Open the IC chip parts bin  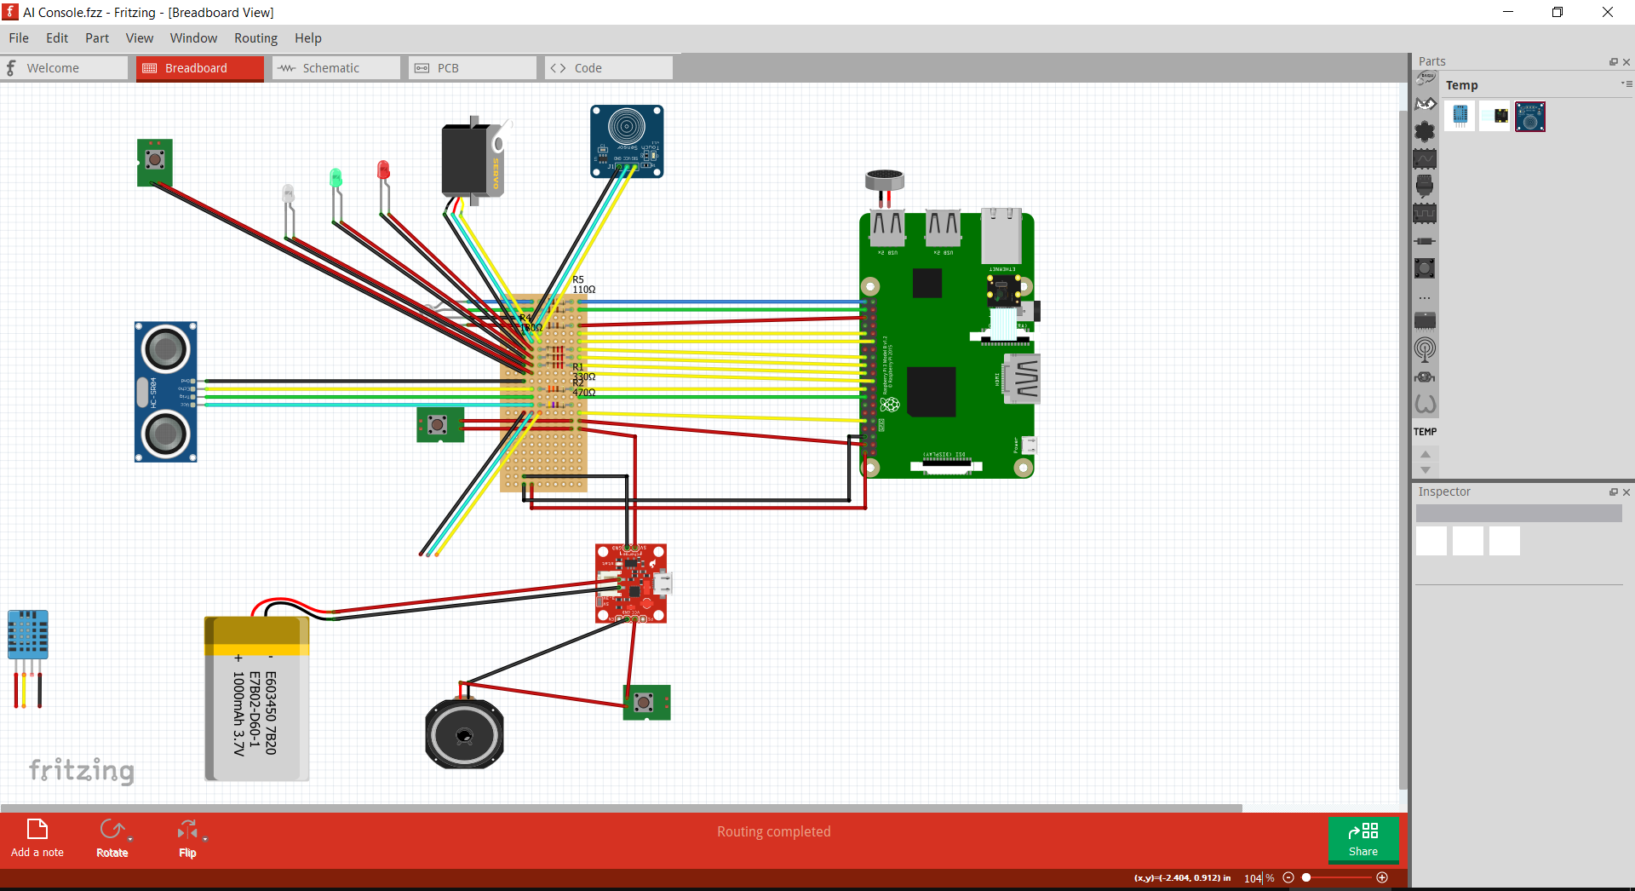click(x=1425, y=321)
